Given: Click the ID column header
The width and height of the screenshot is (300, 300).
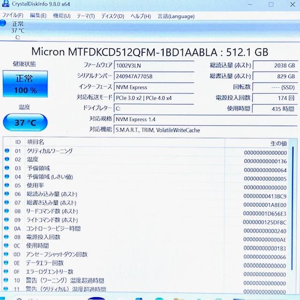Looking at the screenshot, I should click(18, 142).
